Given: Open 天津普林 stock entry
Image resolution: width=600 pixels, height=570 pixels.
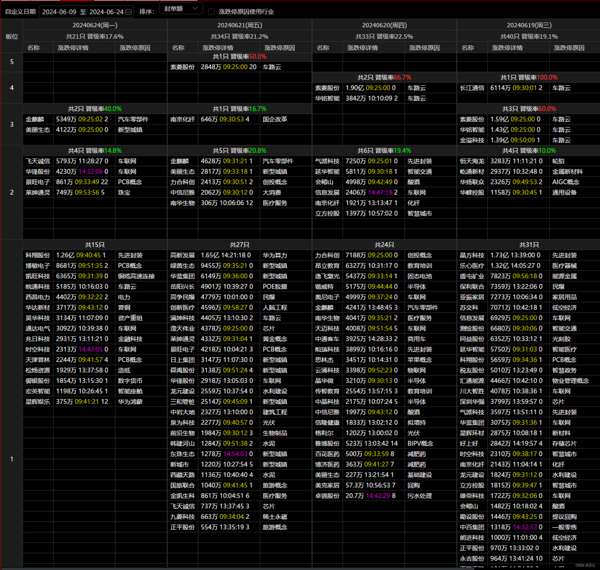Looking at the screenshot, I should point(38,360).
